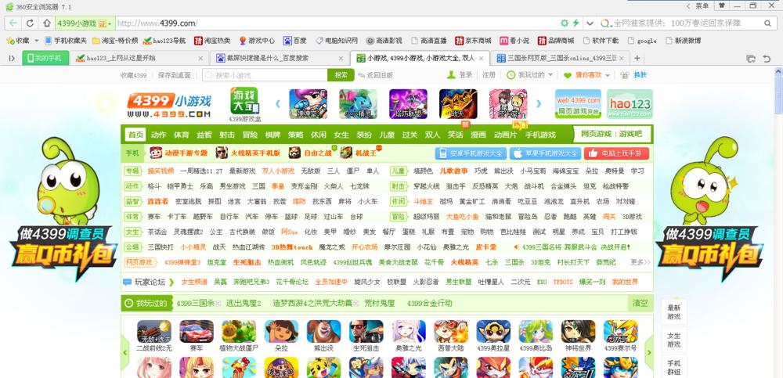Close the 小游戏,4399小游戏 active tab
The height and width of the screenshot is (378, 783).
click(x=482, y=59)
